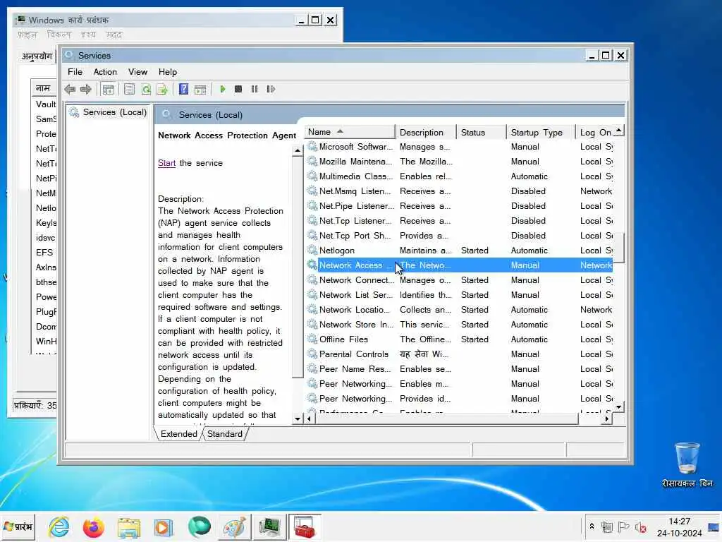Sort by the Status column header

pos(481,132)
